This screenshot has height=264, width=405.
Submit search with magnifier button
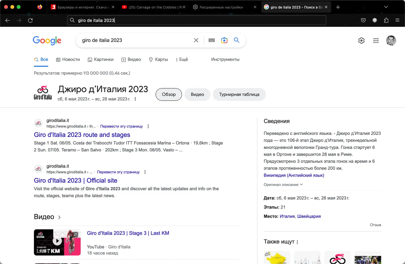click(x=237, y=40)
